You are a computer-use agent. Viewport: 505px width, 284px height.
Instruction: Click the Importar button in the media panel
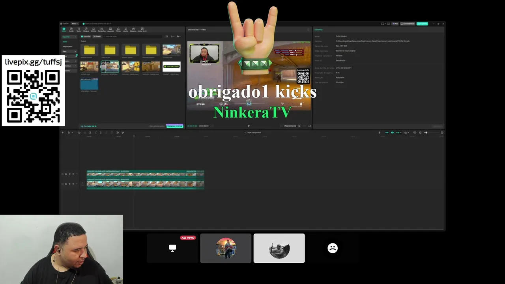click(86, 36)
